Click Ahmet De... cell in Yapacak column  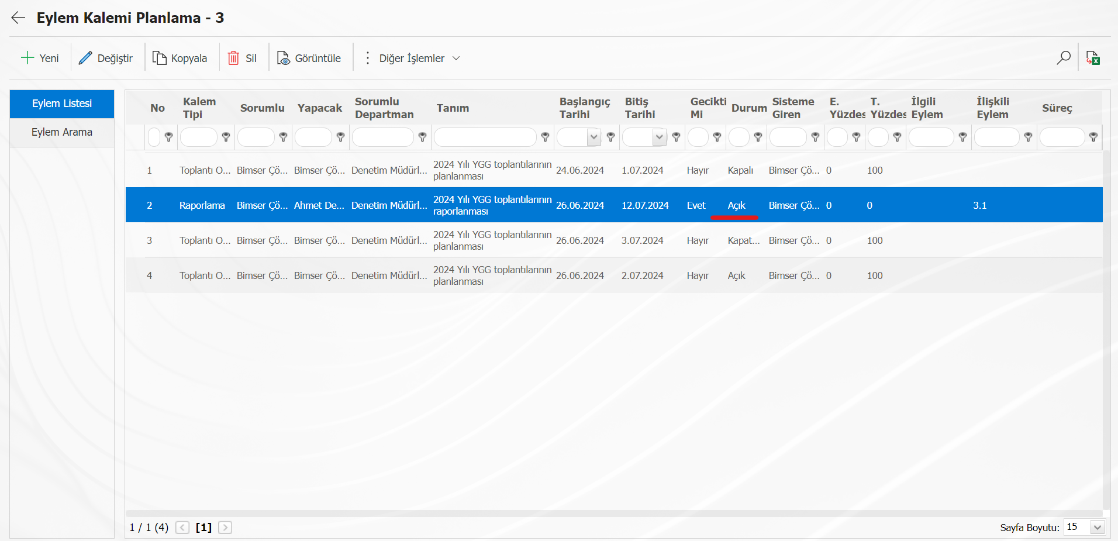319,205
